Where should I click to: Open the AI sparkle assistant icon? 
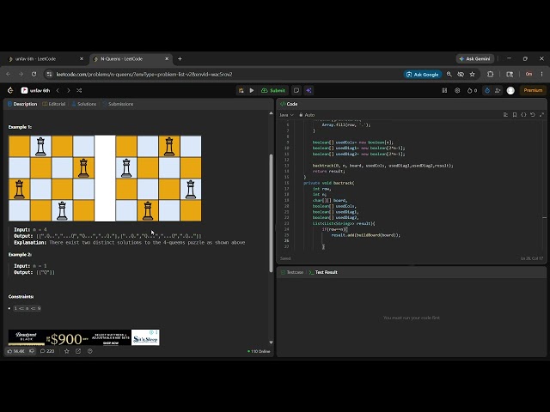(309, 90)
